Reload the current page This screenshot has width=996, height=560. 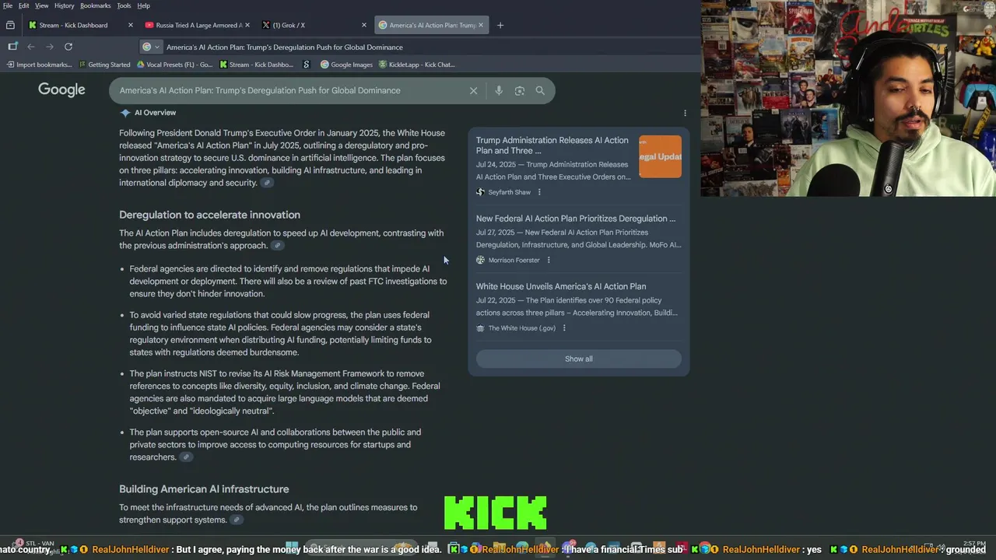click(68, 47)
